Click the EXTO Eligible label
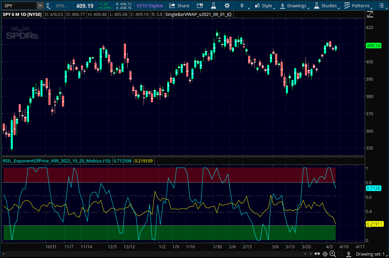The width and height of the screenshot is (389, 258). click(150, 6)
